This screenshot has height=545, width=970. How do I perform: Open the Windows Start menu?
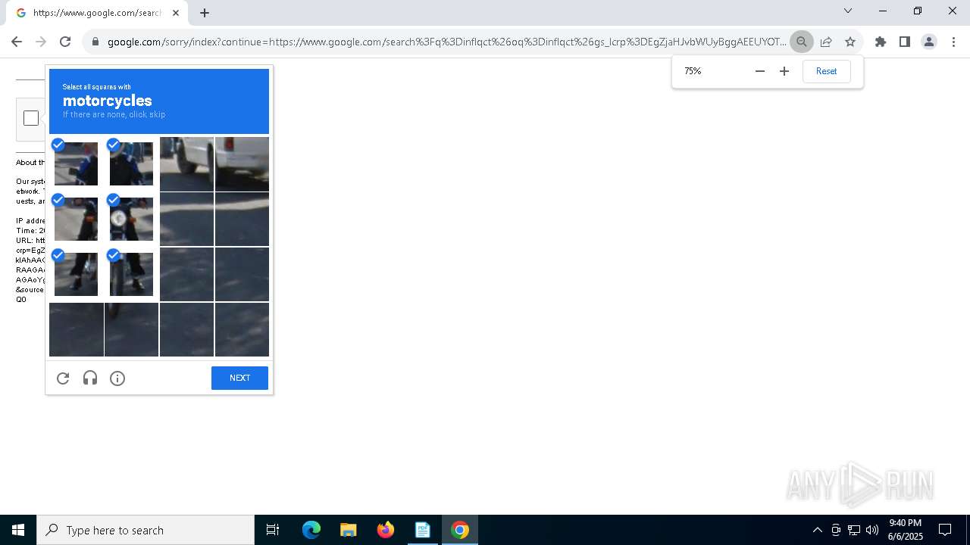[18, 530]
